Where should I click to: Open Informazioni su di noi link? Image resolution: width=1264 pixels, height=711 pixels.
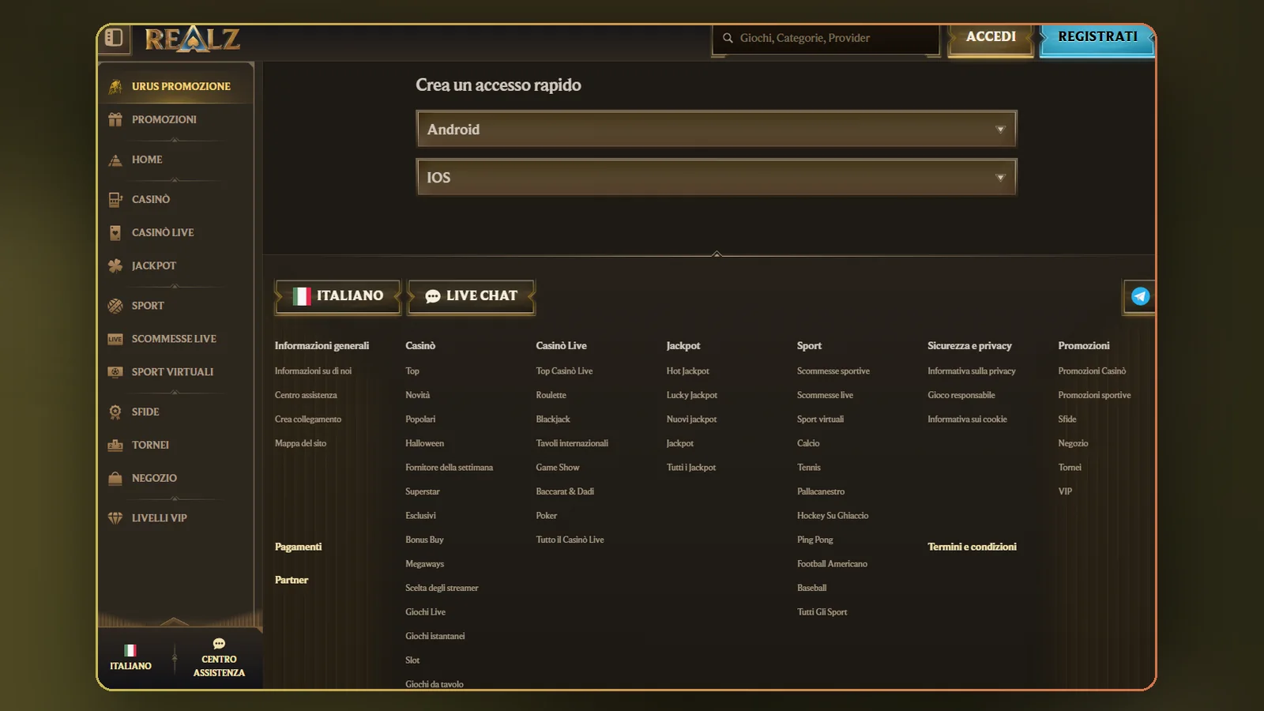313,371
